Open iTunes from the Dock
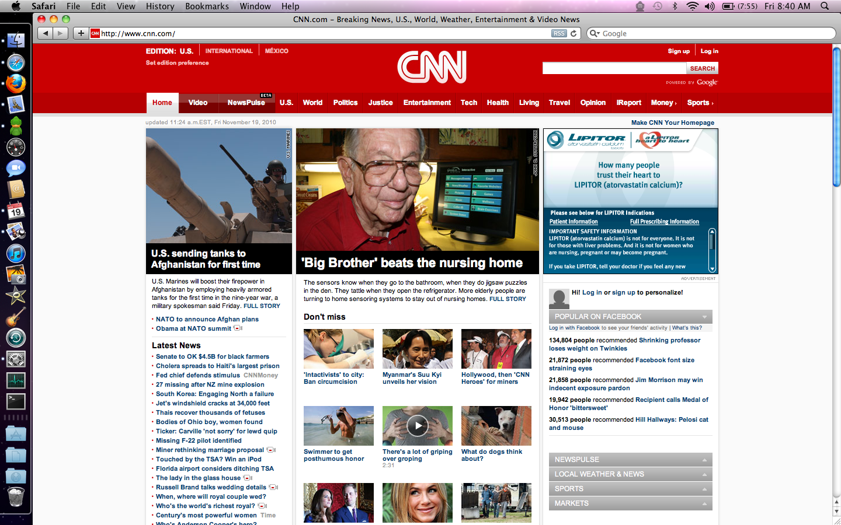This screenshot has width=841, height=525. 16,253
